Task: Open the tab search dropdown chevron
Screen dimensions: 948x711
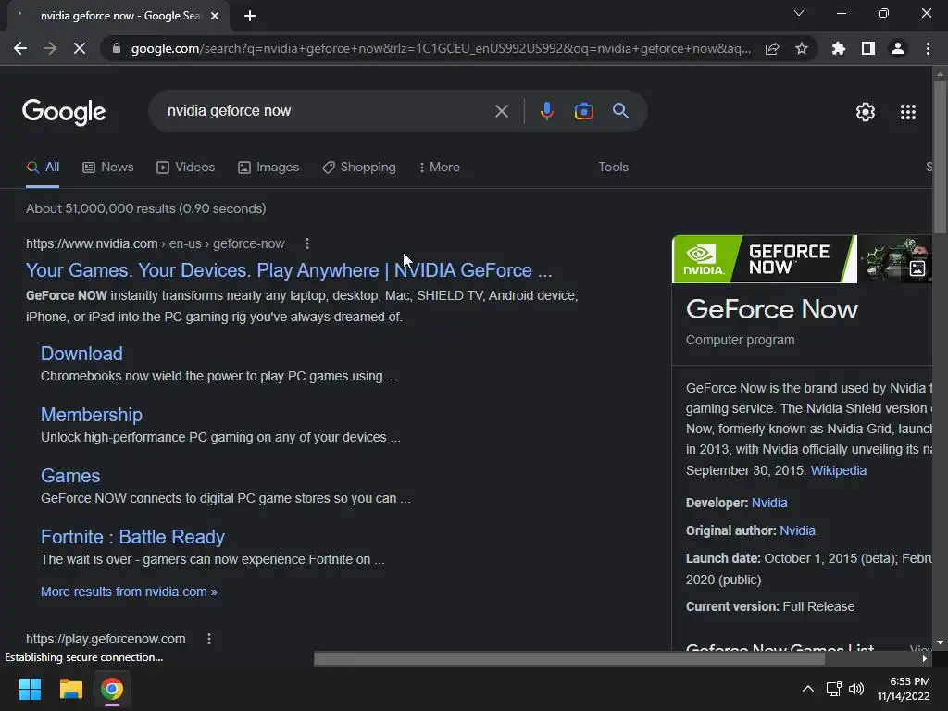Action: [799, 13]
